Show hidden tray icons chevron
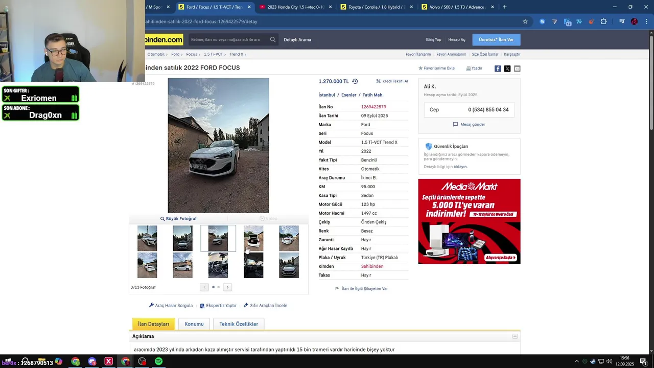This screenshot has width=654, height=368. click(x=576, y=361)
